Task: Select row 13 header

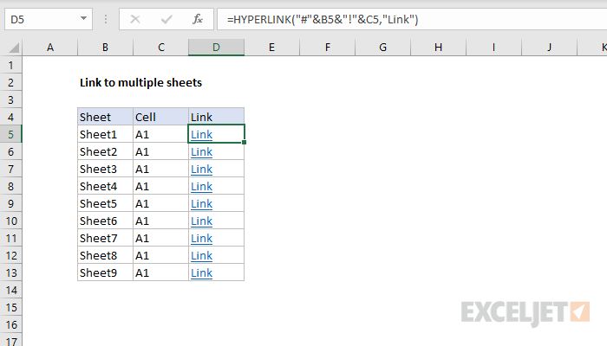Action: (x=11, y=272)
